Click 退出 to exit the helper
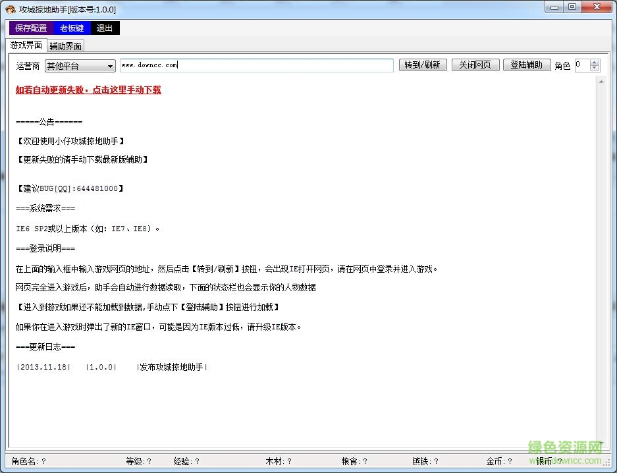Viewport: 617px width, 473px height. pos(103,28)
